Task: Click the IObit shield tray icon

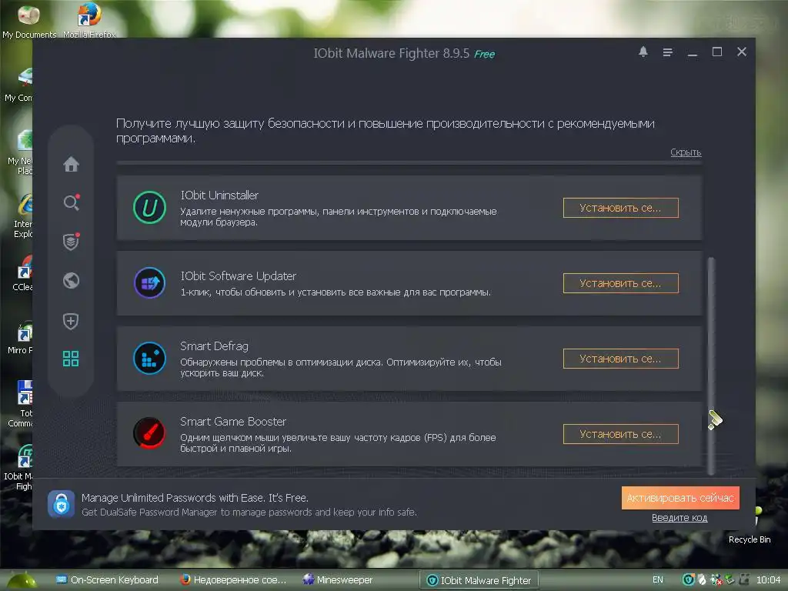Action: [689, 580]
